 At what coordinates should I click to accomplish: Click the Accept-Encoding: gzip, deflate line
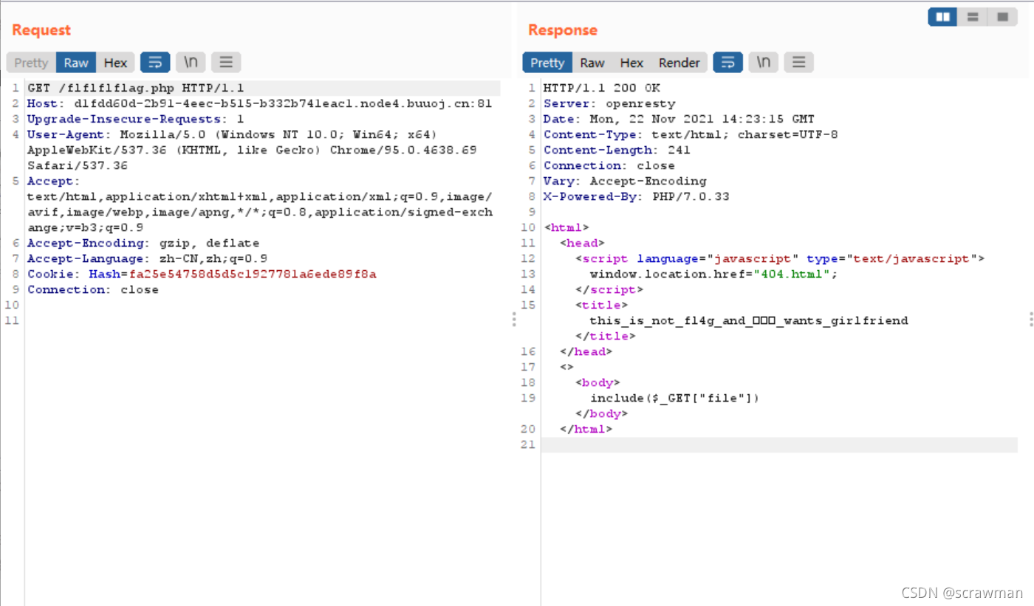tap(143, 243)
